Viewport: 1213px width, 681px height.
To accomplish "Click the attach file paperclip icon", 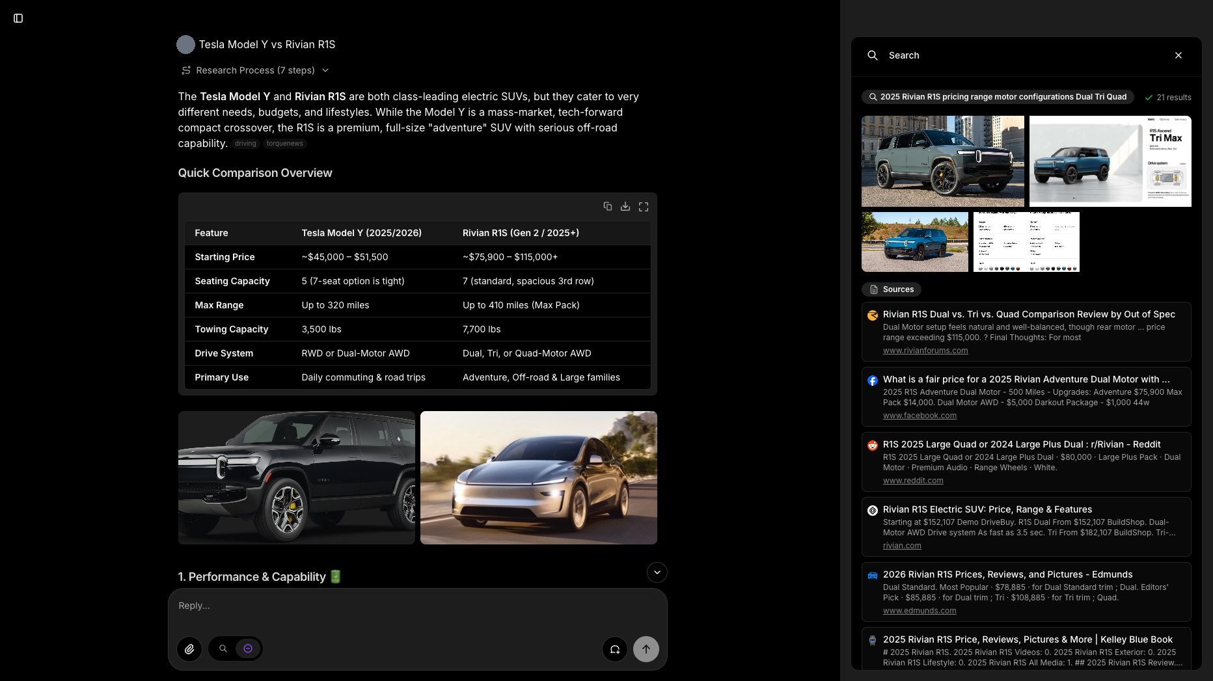I will pyautogui.click(x=189, y=648).
